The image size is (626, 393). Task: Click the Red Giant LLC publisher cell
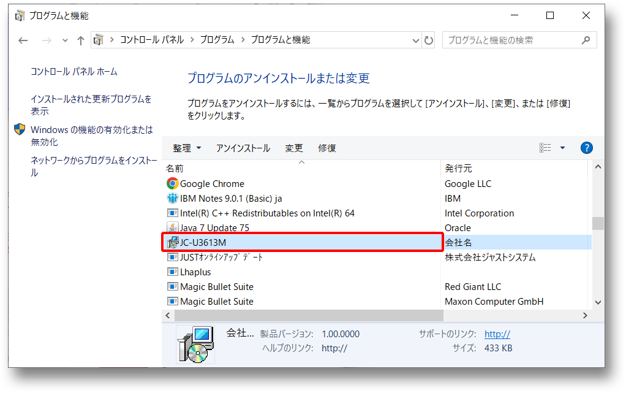473,287
